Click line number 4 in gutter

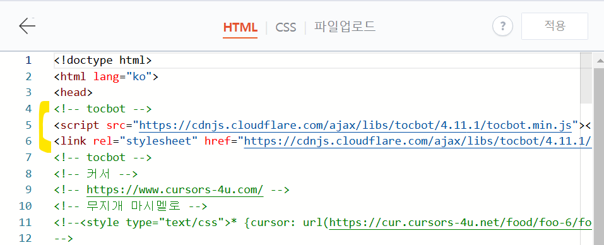point(28,109)
